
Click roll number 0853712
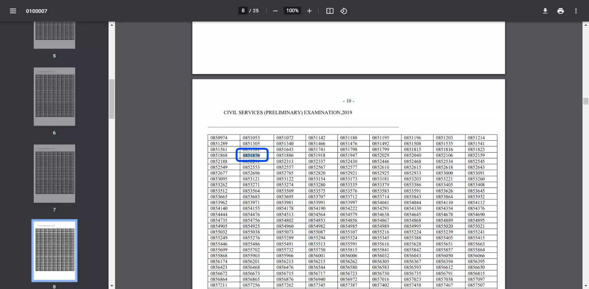[349, 197]
